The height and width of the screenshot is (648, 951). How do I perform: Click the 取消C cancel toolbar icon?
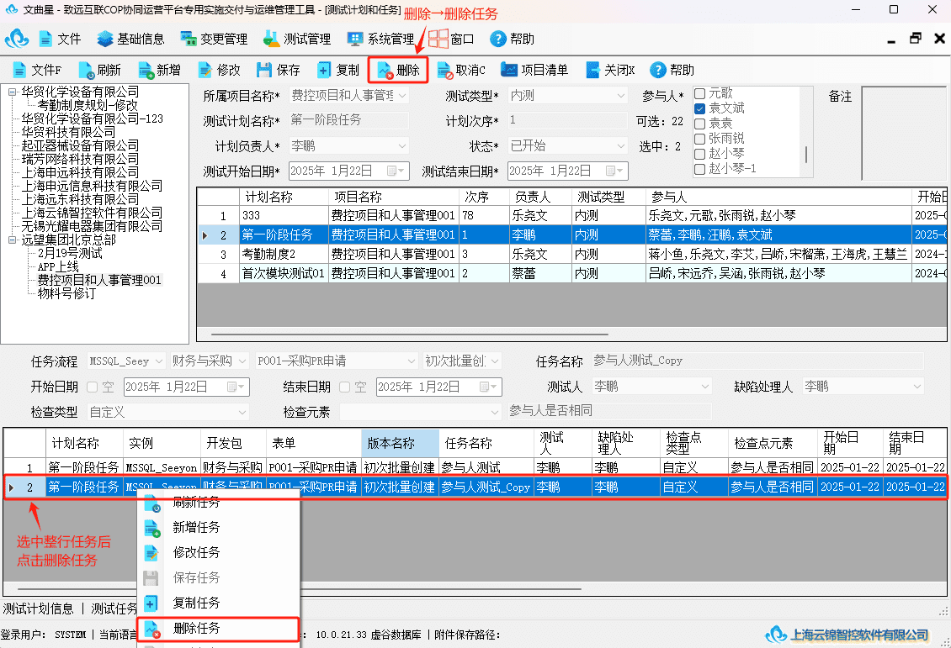pos(445,71)
